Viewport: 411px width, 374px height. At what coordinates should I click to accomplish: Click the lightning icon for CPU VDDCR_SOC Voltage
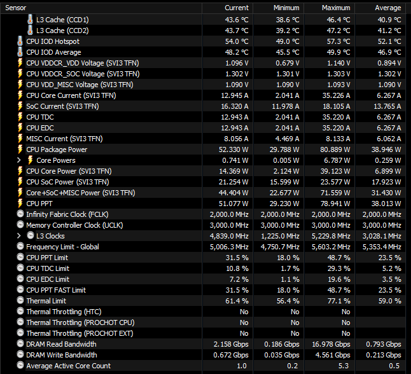[20, 74]
